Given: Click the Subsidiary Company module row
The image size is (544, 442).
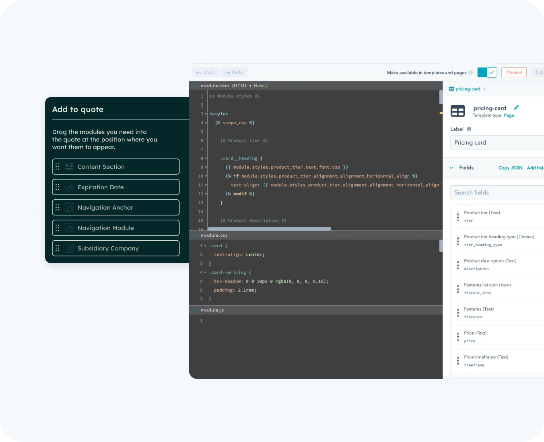Looking at the screenshot, I should pyautogui.click(x=116, y=248).
